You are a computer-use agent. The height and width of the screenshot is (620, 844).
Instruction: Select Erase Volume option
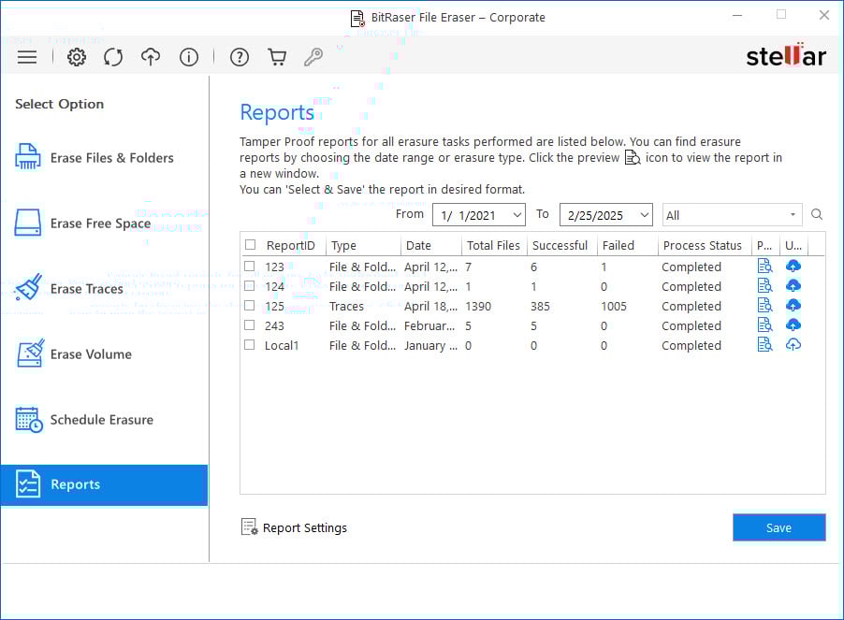(104, 353)
